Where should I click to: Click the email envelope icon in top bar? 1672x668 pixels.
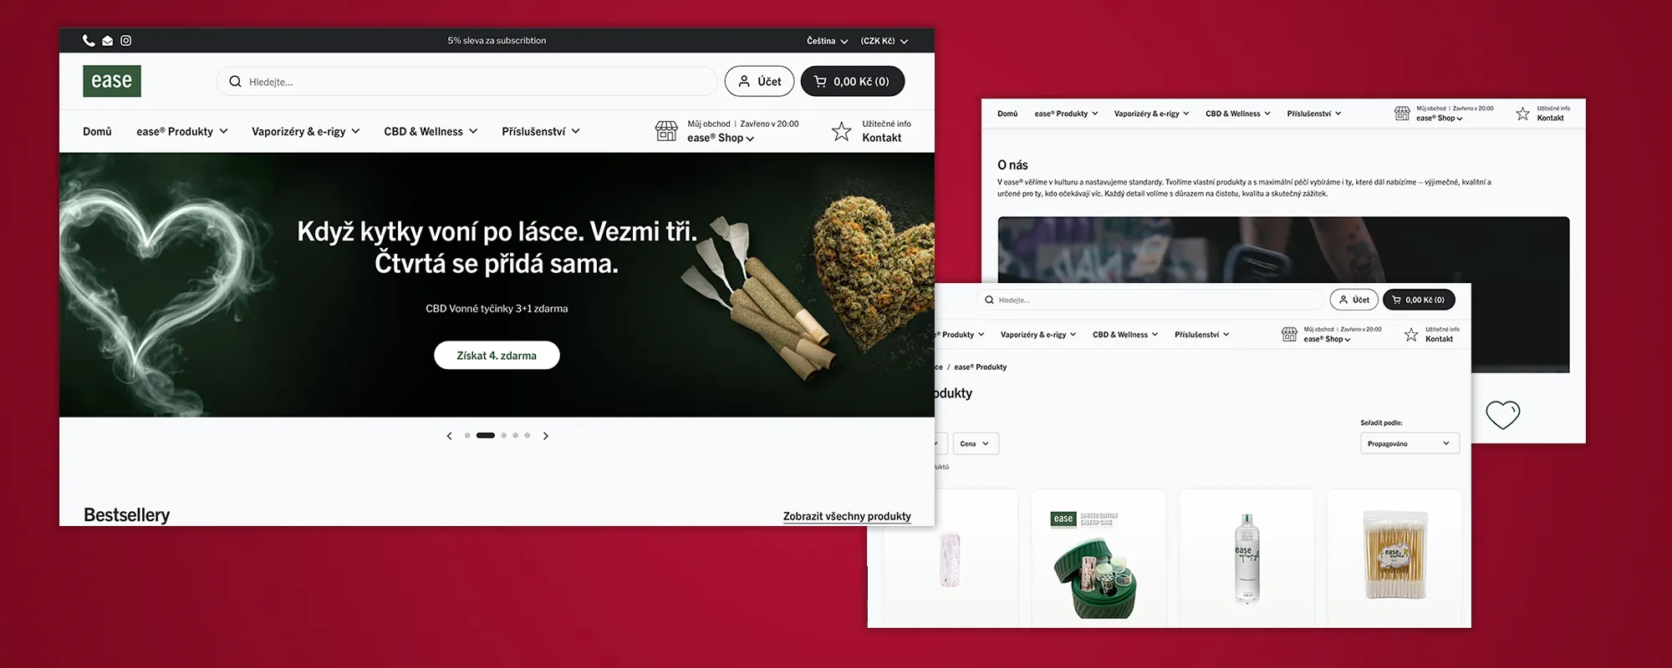click(x=107, y=40)
